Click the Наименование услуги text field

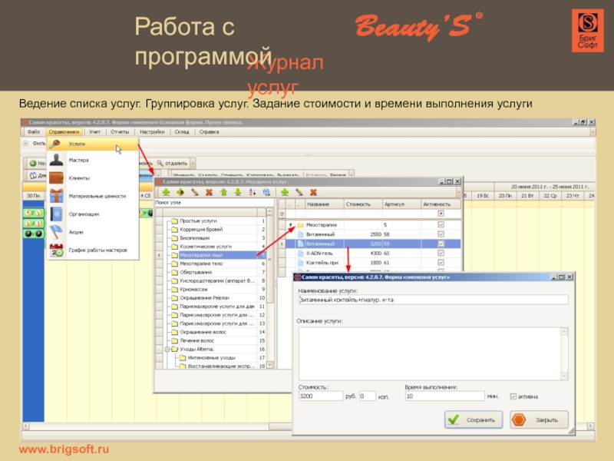point(433,300)
